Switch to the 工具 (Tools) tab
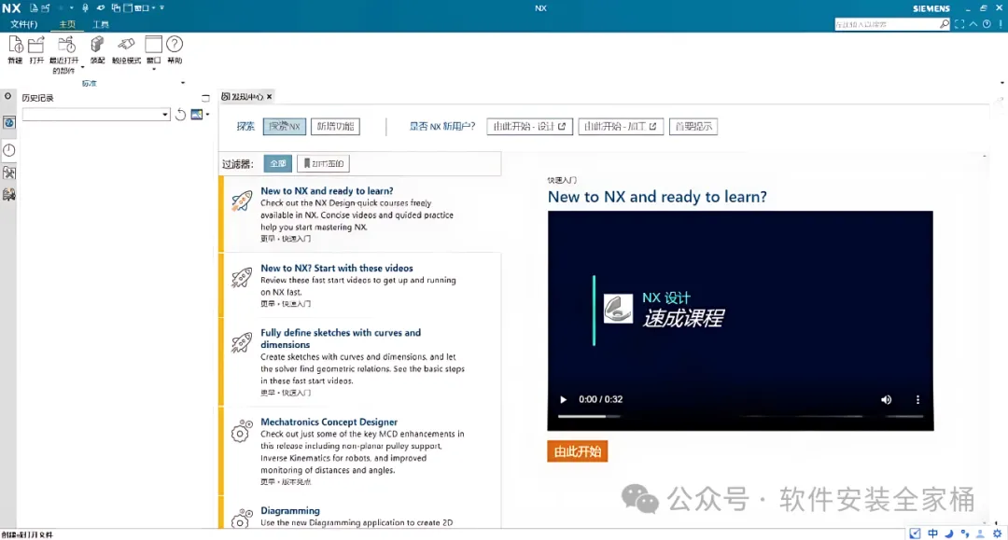The height and width of the screenshot is (540, 1008). 101,24
